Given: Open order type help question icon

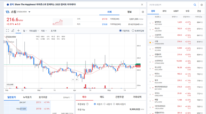Looking at the screenshot, I should pyautogui.click(x=87, y=104).
